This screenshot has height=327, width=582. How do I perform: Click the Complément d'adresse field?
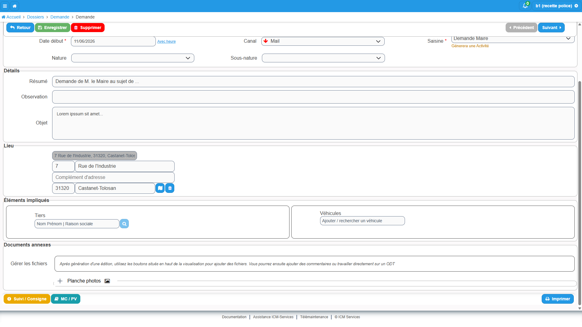point(113,177)
